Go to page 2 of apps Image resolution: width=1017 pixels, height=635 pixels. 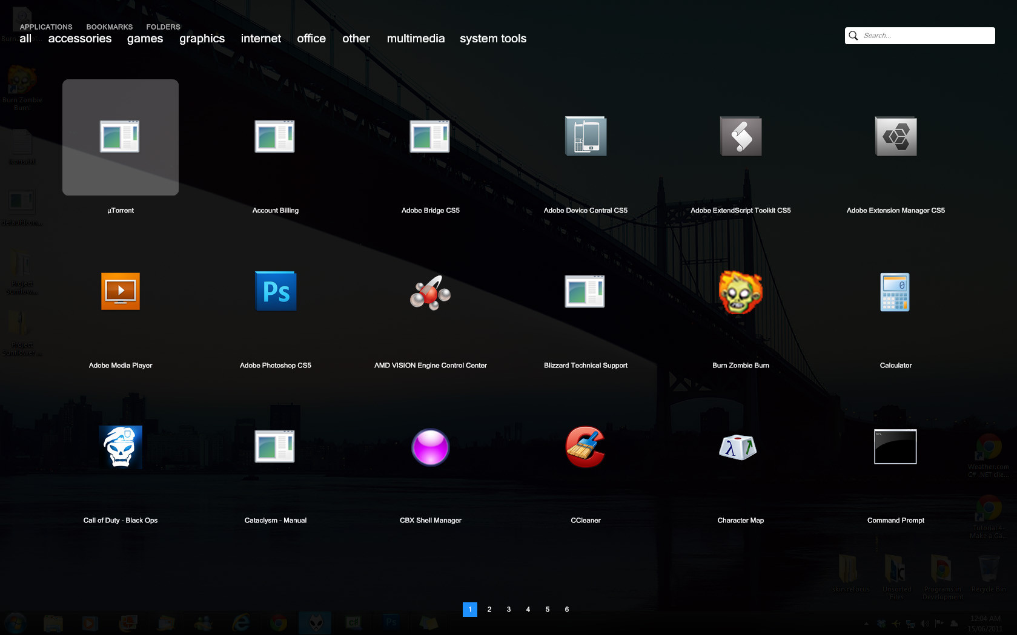pyautogui.click(x=489, y=610)
